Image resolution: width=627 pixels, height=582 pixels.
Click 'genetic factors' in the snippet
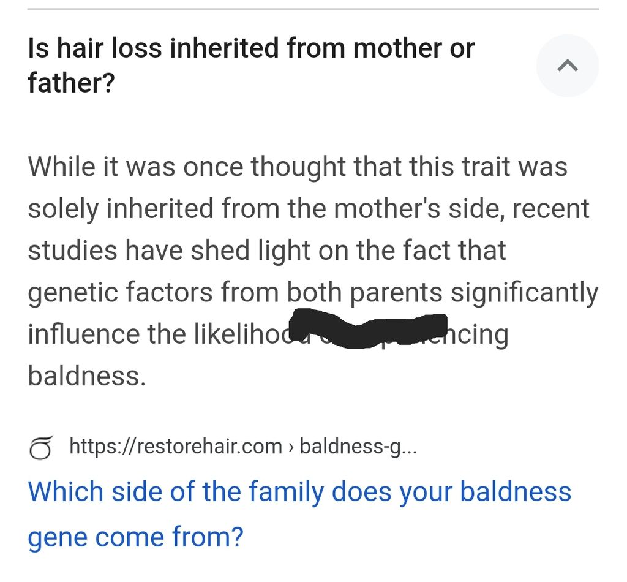click(x=120, y=292)
